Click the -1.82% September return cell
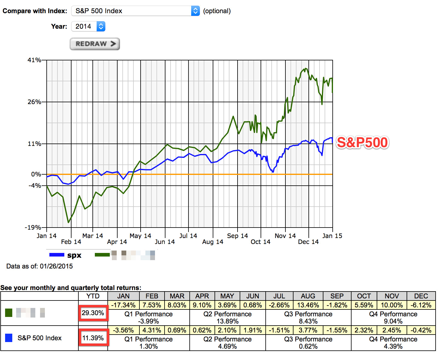 point(337,305)
